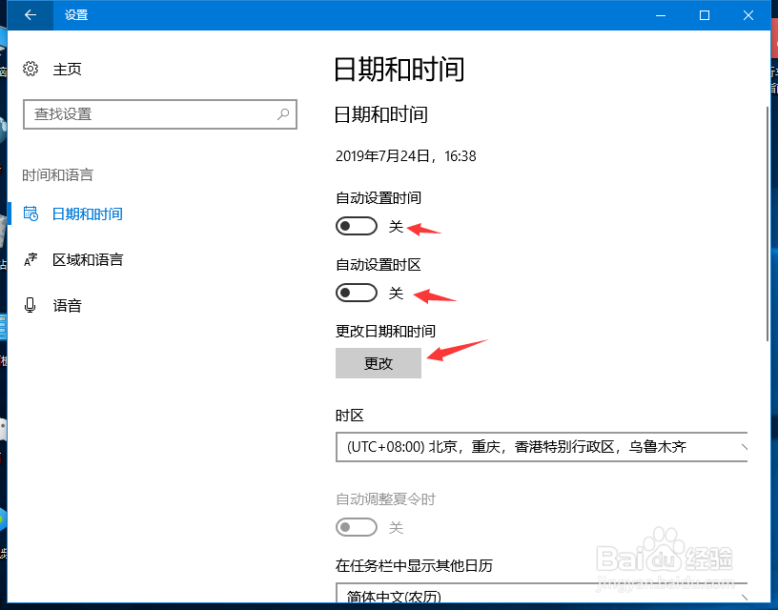Toggle the 自动调整夏令时 switch
Viewport: 778px width, 610px height.
pos(357,527)
